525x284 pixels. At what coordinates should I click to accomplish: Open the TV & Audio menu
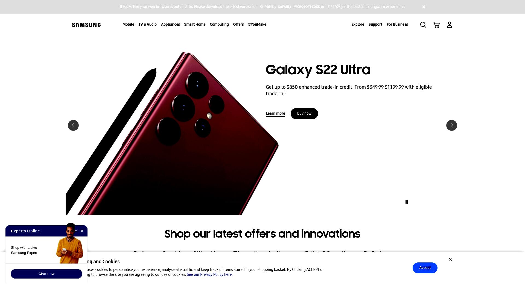147,24
